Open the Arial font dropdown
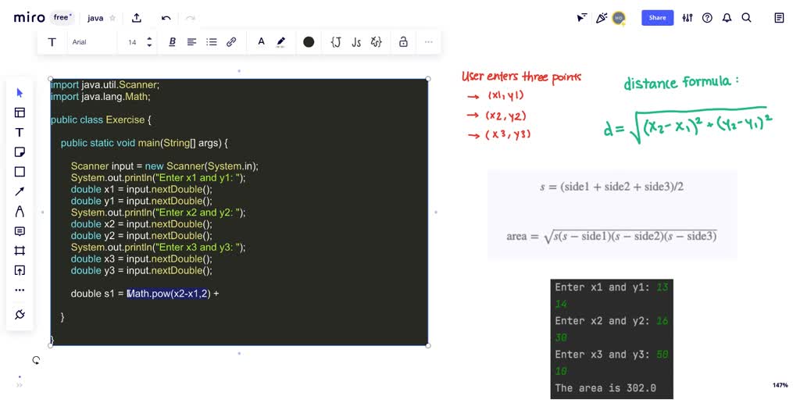This screenshot has height=403, width=800. click(90, 42)
